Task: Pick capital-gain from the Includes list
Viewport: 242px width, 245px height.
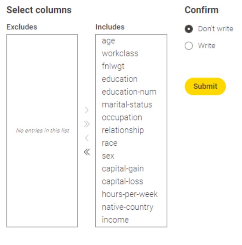Action: click(122, 169)
